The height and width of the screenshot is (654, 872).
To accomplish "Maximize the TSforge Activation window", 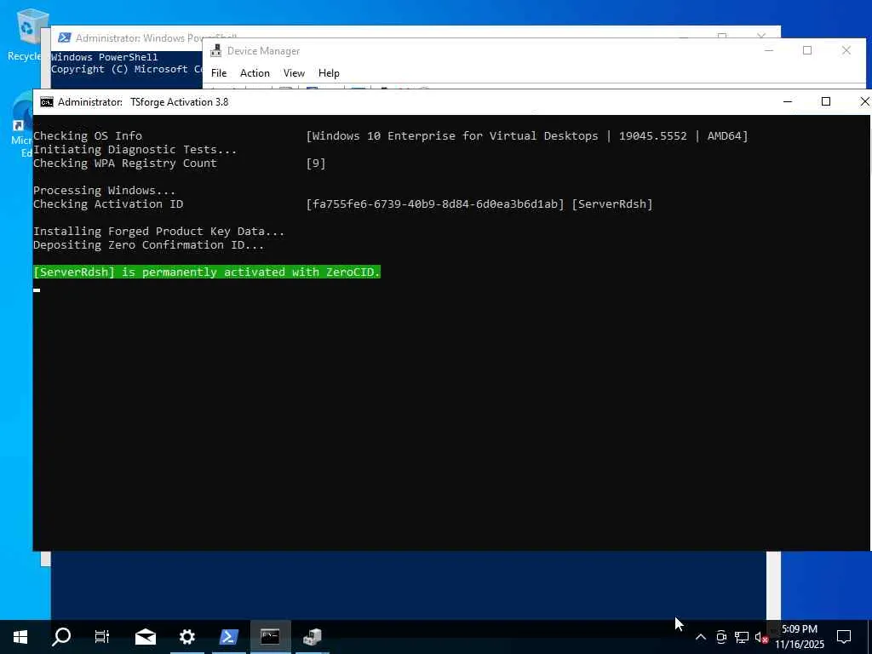I will point(826,102).
